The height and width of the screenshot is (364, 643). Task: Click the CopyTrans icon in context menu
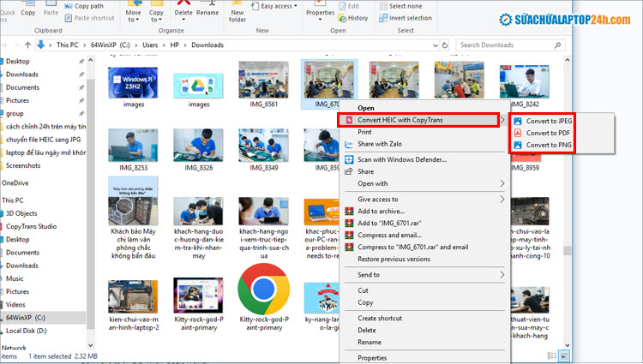point(349,120)
